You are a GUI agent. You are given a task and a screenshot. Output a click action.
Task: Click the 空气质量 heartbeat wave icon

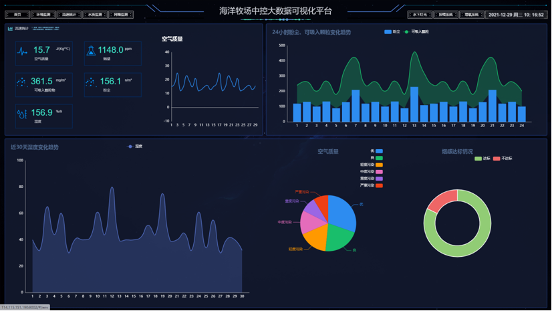23,51
